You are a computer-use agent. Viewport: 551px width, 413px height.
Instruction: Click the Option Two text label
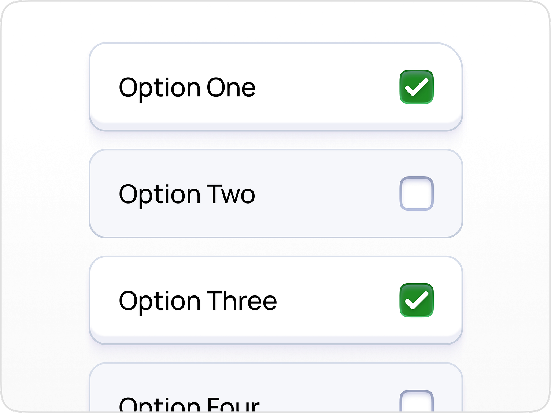tap(188, 194)
